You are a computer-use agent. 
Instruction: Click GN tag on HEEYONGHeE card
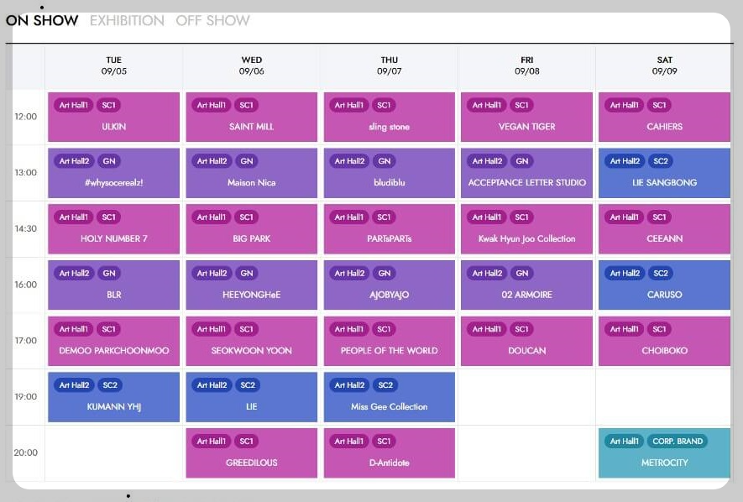(x=247, y=274)
